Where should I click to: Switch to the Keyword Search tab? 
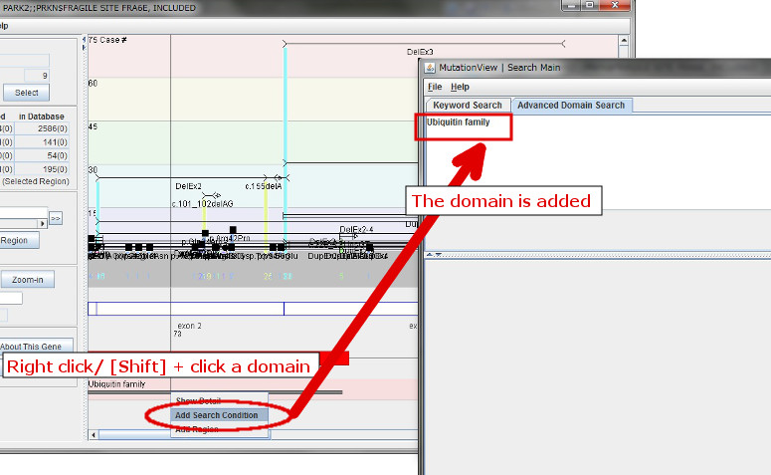tap(467, 105)
